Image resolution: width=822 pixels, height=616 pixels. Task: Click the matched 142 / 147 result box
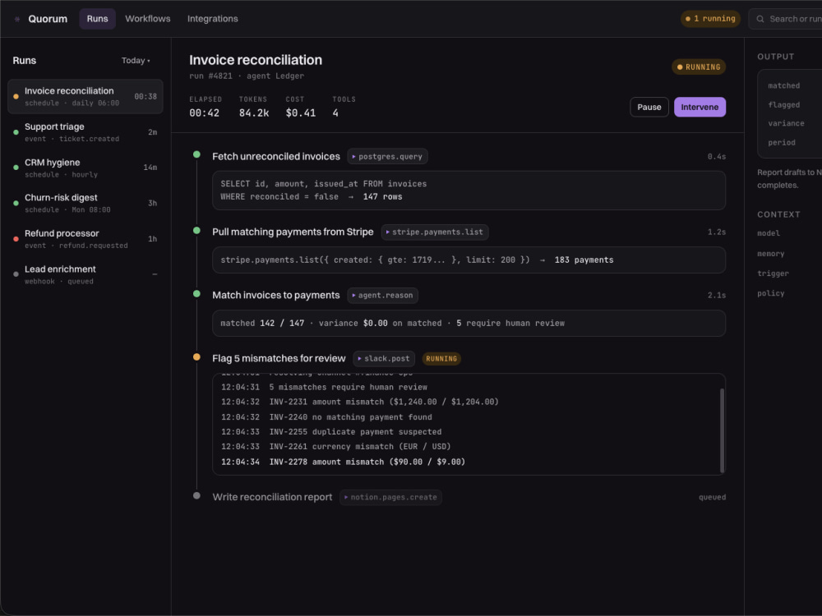click(469, 323)
